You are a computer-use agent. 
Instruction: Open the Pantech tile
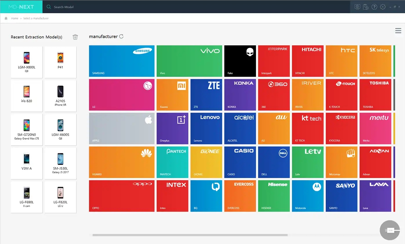pos(172,162)
